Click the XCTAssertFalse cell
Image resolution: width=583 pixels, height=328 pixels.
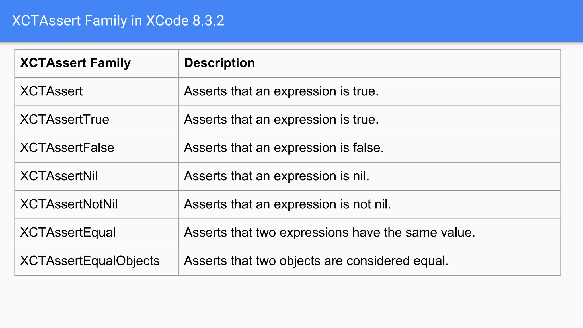coord(67,148)
